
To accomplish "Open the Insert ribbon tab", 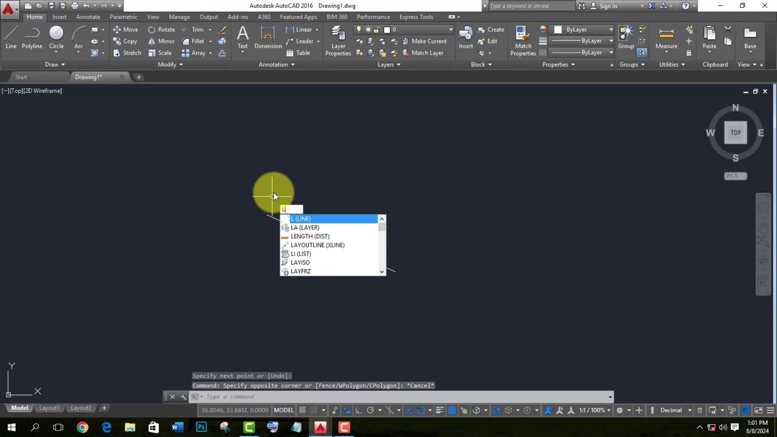I will pos(59,17).
